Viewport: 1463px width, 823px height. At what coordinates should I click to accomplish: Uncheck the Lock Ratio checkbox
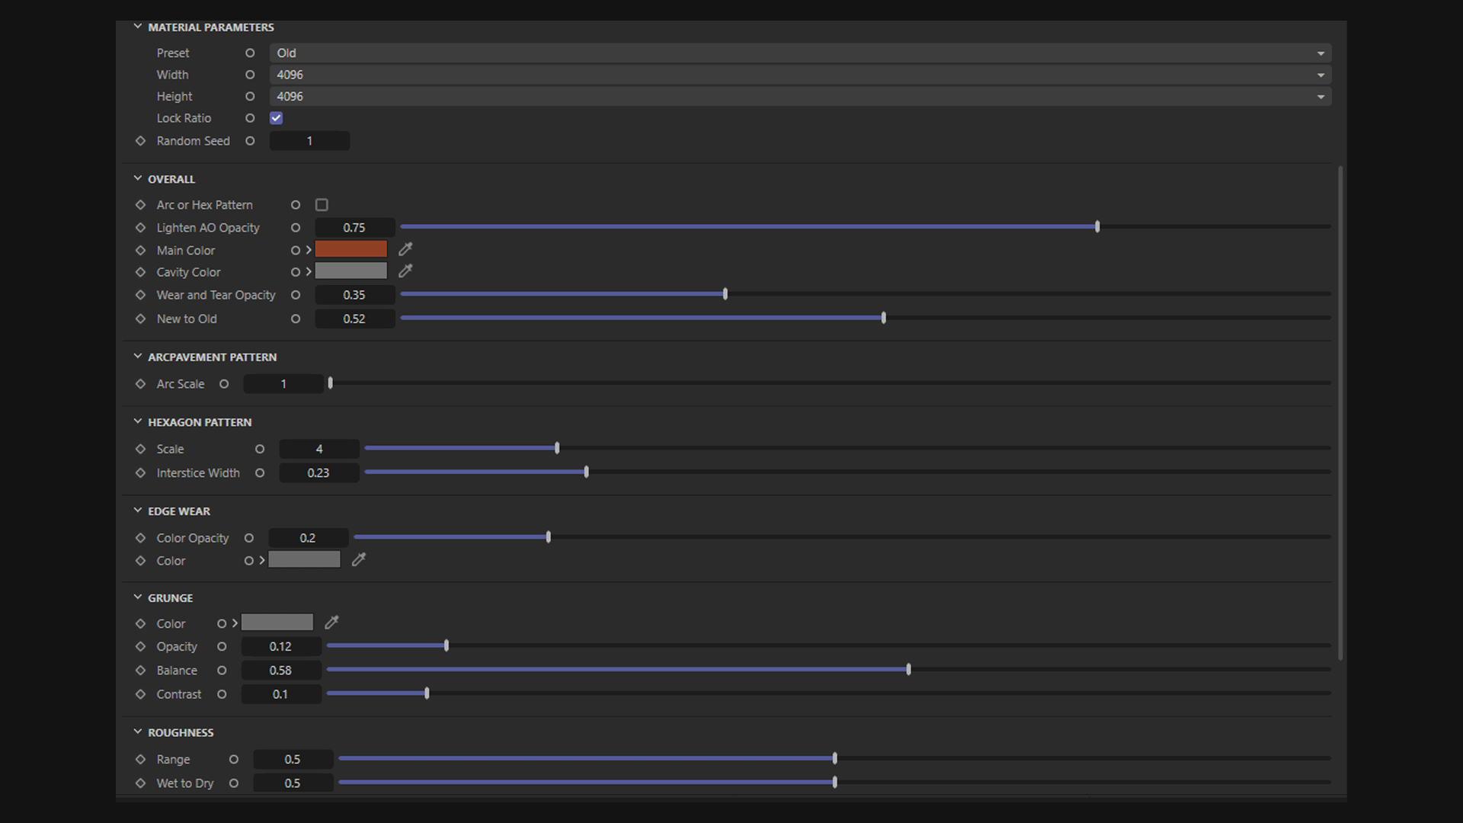pos(276,118)
